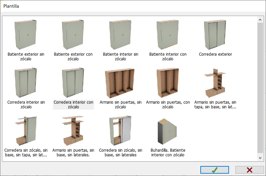The height and width of the screenshot is (176, 266).
Task: Select the 'Armario sin puertas, sin tapa, sin base' image
Action: 215,83
